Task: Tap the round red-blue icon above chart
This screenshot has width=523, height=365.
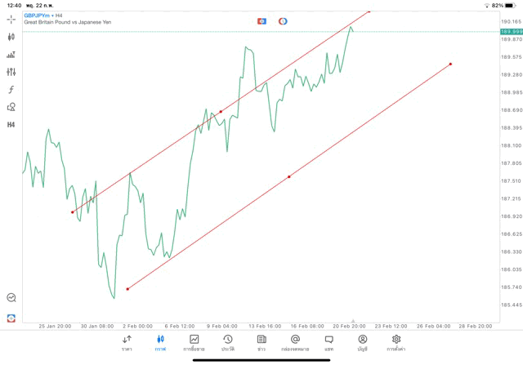Action: [x=283, y=20]
